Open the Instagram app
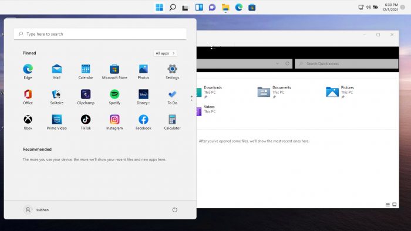 [x=114, y=122]
